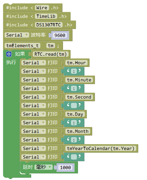Select the 打印 label in the tm.Minute row
Screen dimensions: 147x180
(x=52, y=80)
